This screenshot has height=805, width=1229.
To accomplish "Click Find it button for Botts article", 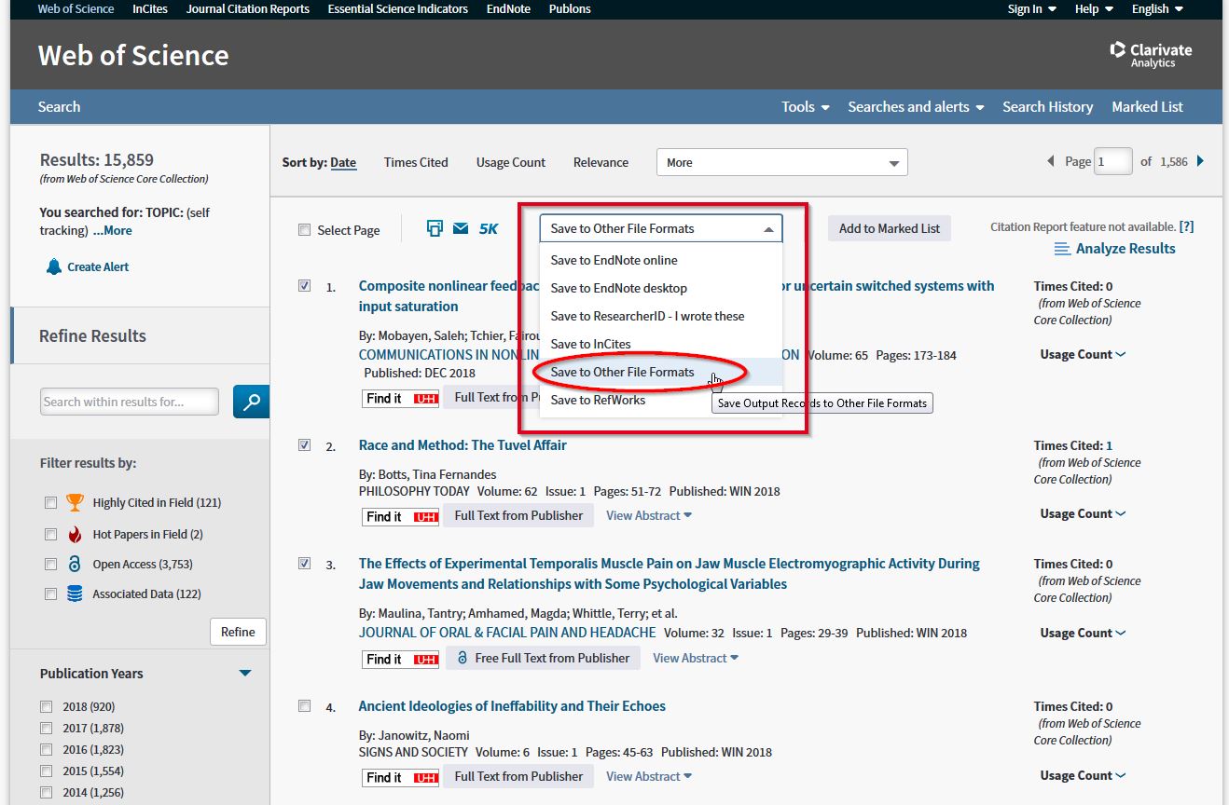I will click(x=401, y=516).
